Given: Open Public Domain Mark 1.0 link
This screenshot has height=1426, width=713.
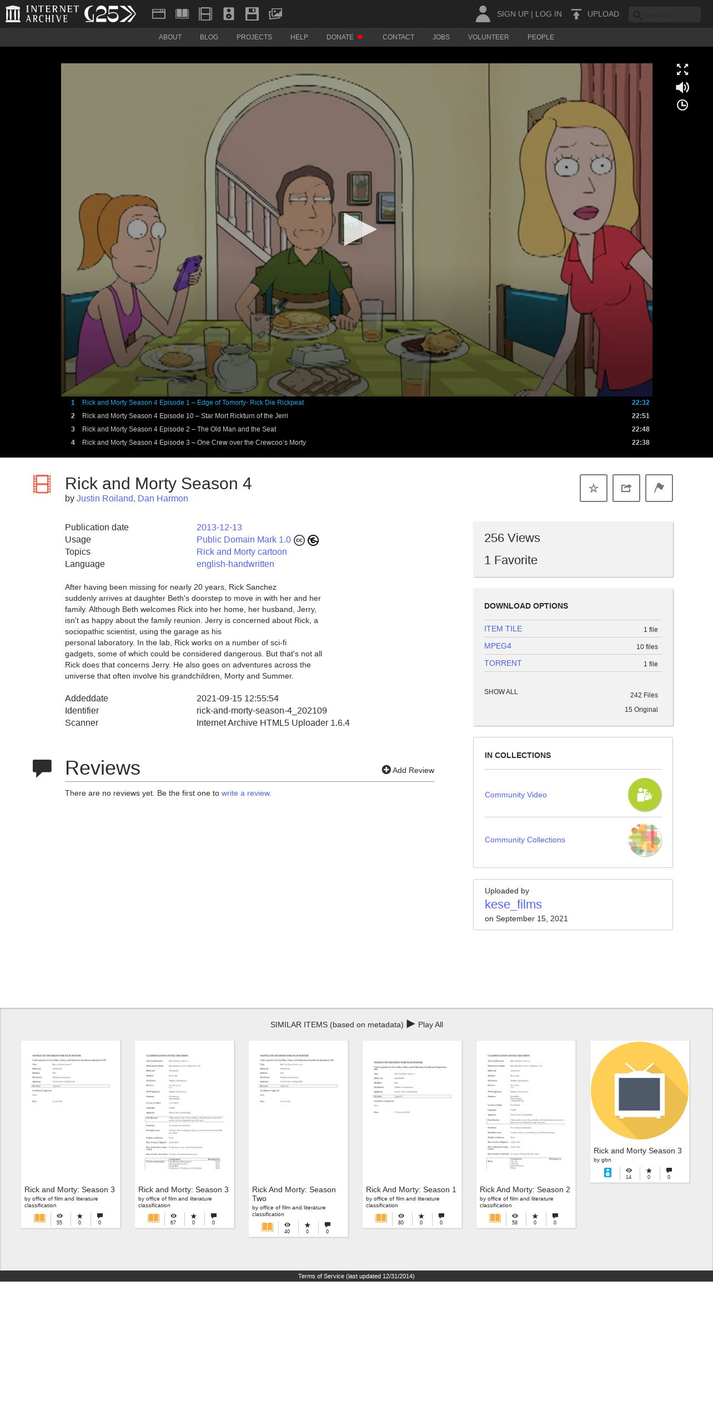Looking at the screenshot, I should coord(244,540).
